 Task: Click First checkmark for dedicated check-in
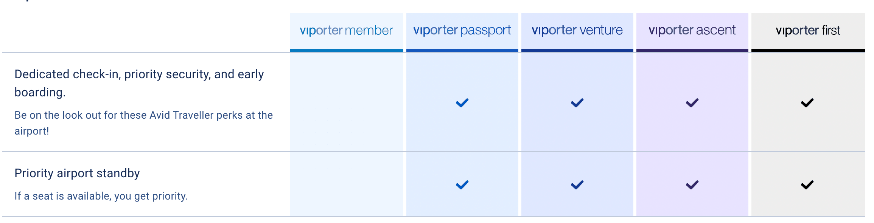tap(807, 103)
